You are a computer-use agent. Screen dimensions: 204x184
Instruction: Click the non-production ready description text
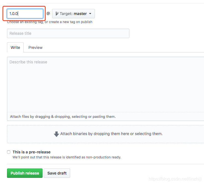coord(67,157)
